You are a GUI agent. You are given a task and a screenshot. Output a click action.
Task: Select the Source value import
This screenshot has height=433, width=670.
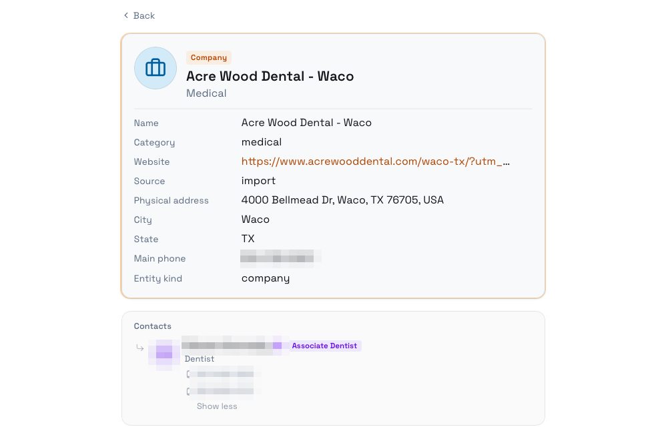tap(258, 181)
